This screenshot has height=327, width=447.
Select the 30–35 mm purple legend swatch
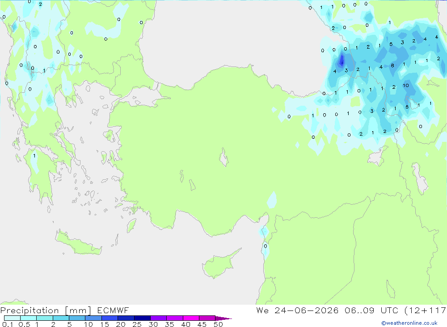click(x=159, y=318)
